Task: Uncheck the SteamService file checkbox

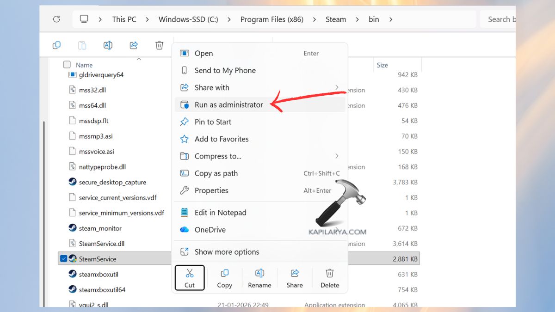Action: tap(64, 259)
